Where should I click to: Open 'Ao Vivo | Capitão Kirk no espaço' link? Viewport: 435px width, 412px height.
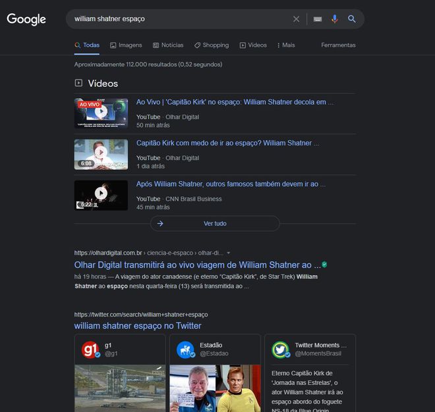(235, 102)
